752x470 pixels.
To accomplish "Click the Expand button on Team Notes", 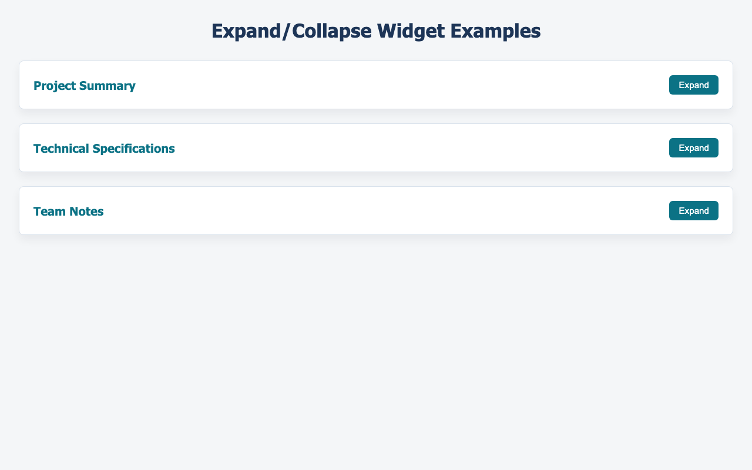I will tap(693, 210).
